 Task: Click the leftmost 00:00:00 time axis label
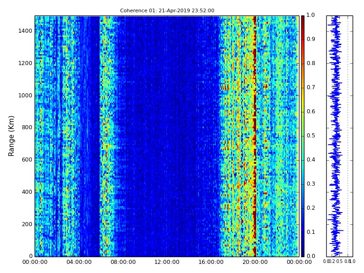tap(35, 263)
